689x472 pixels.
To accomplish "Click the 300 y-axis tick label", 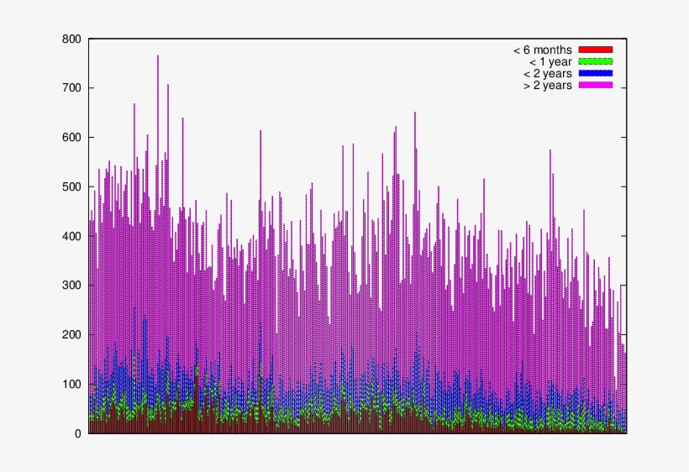I will 71,286.
